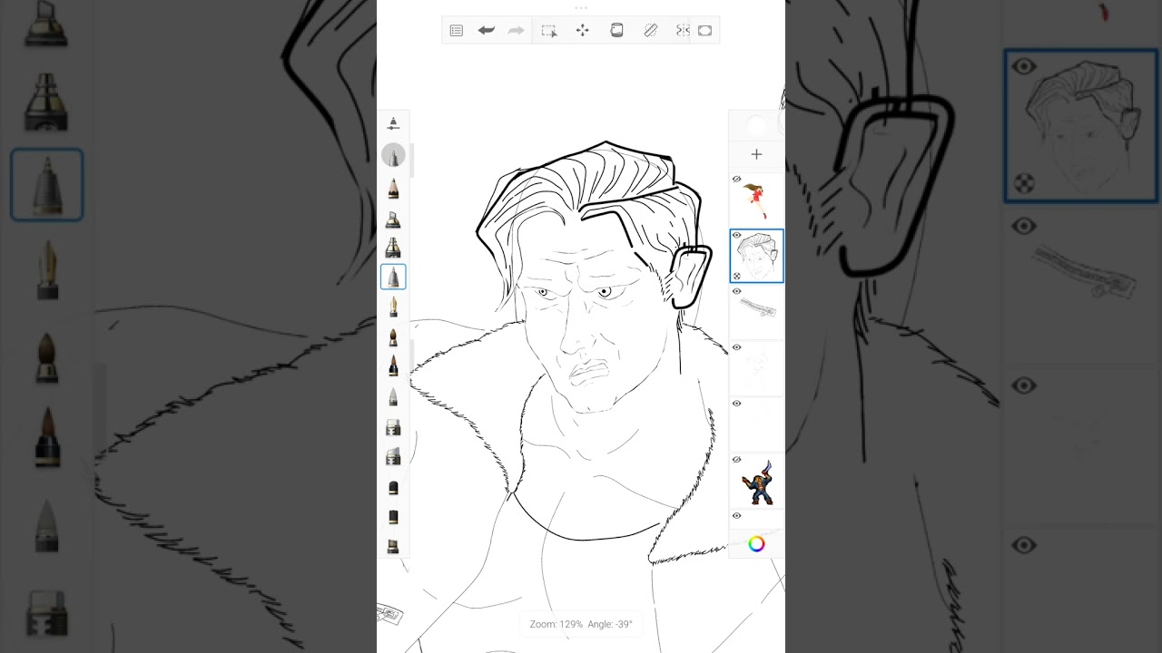Tap the rounded rectangle icon ending the toolbar
This screenshot has height=653, width=1162.
pos(704,31)
